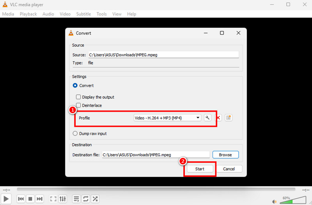Open the Profile dropdown list
The height and width of the screenshot is (205, 312).
pos(167,118)
